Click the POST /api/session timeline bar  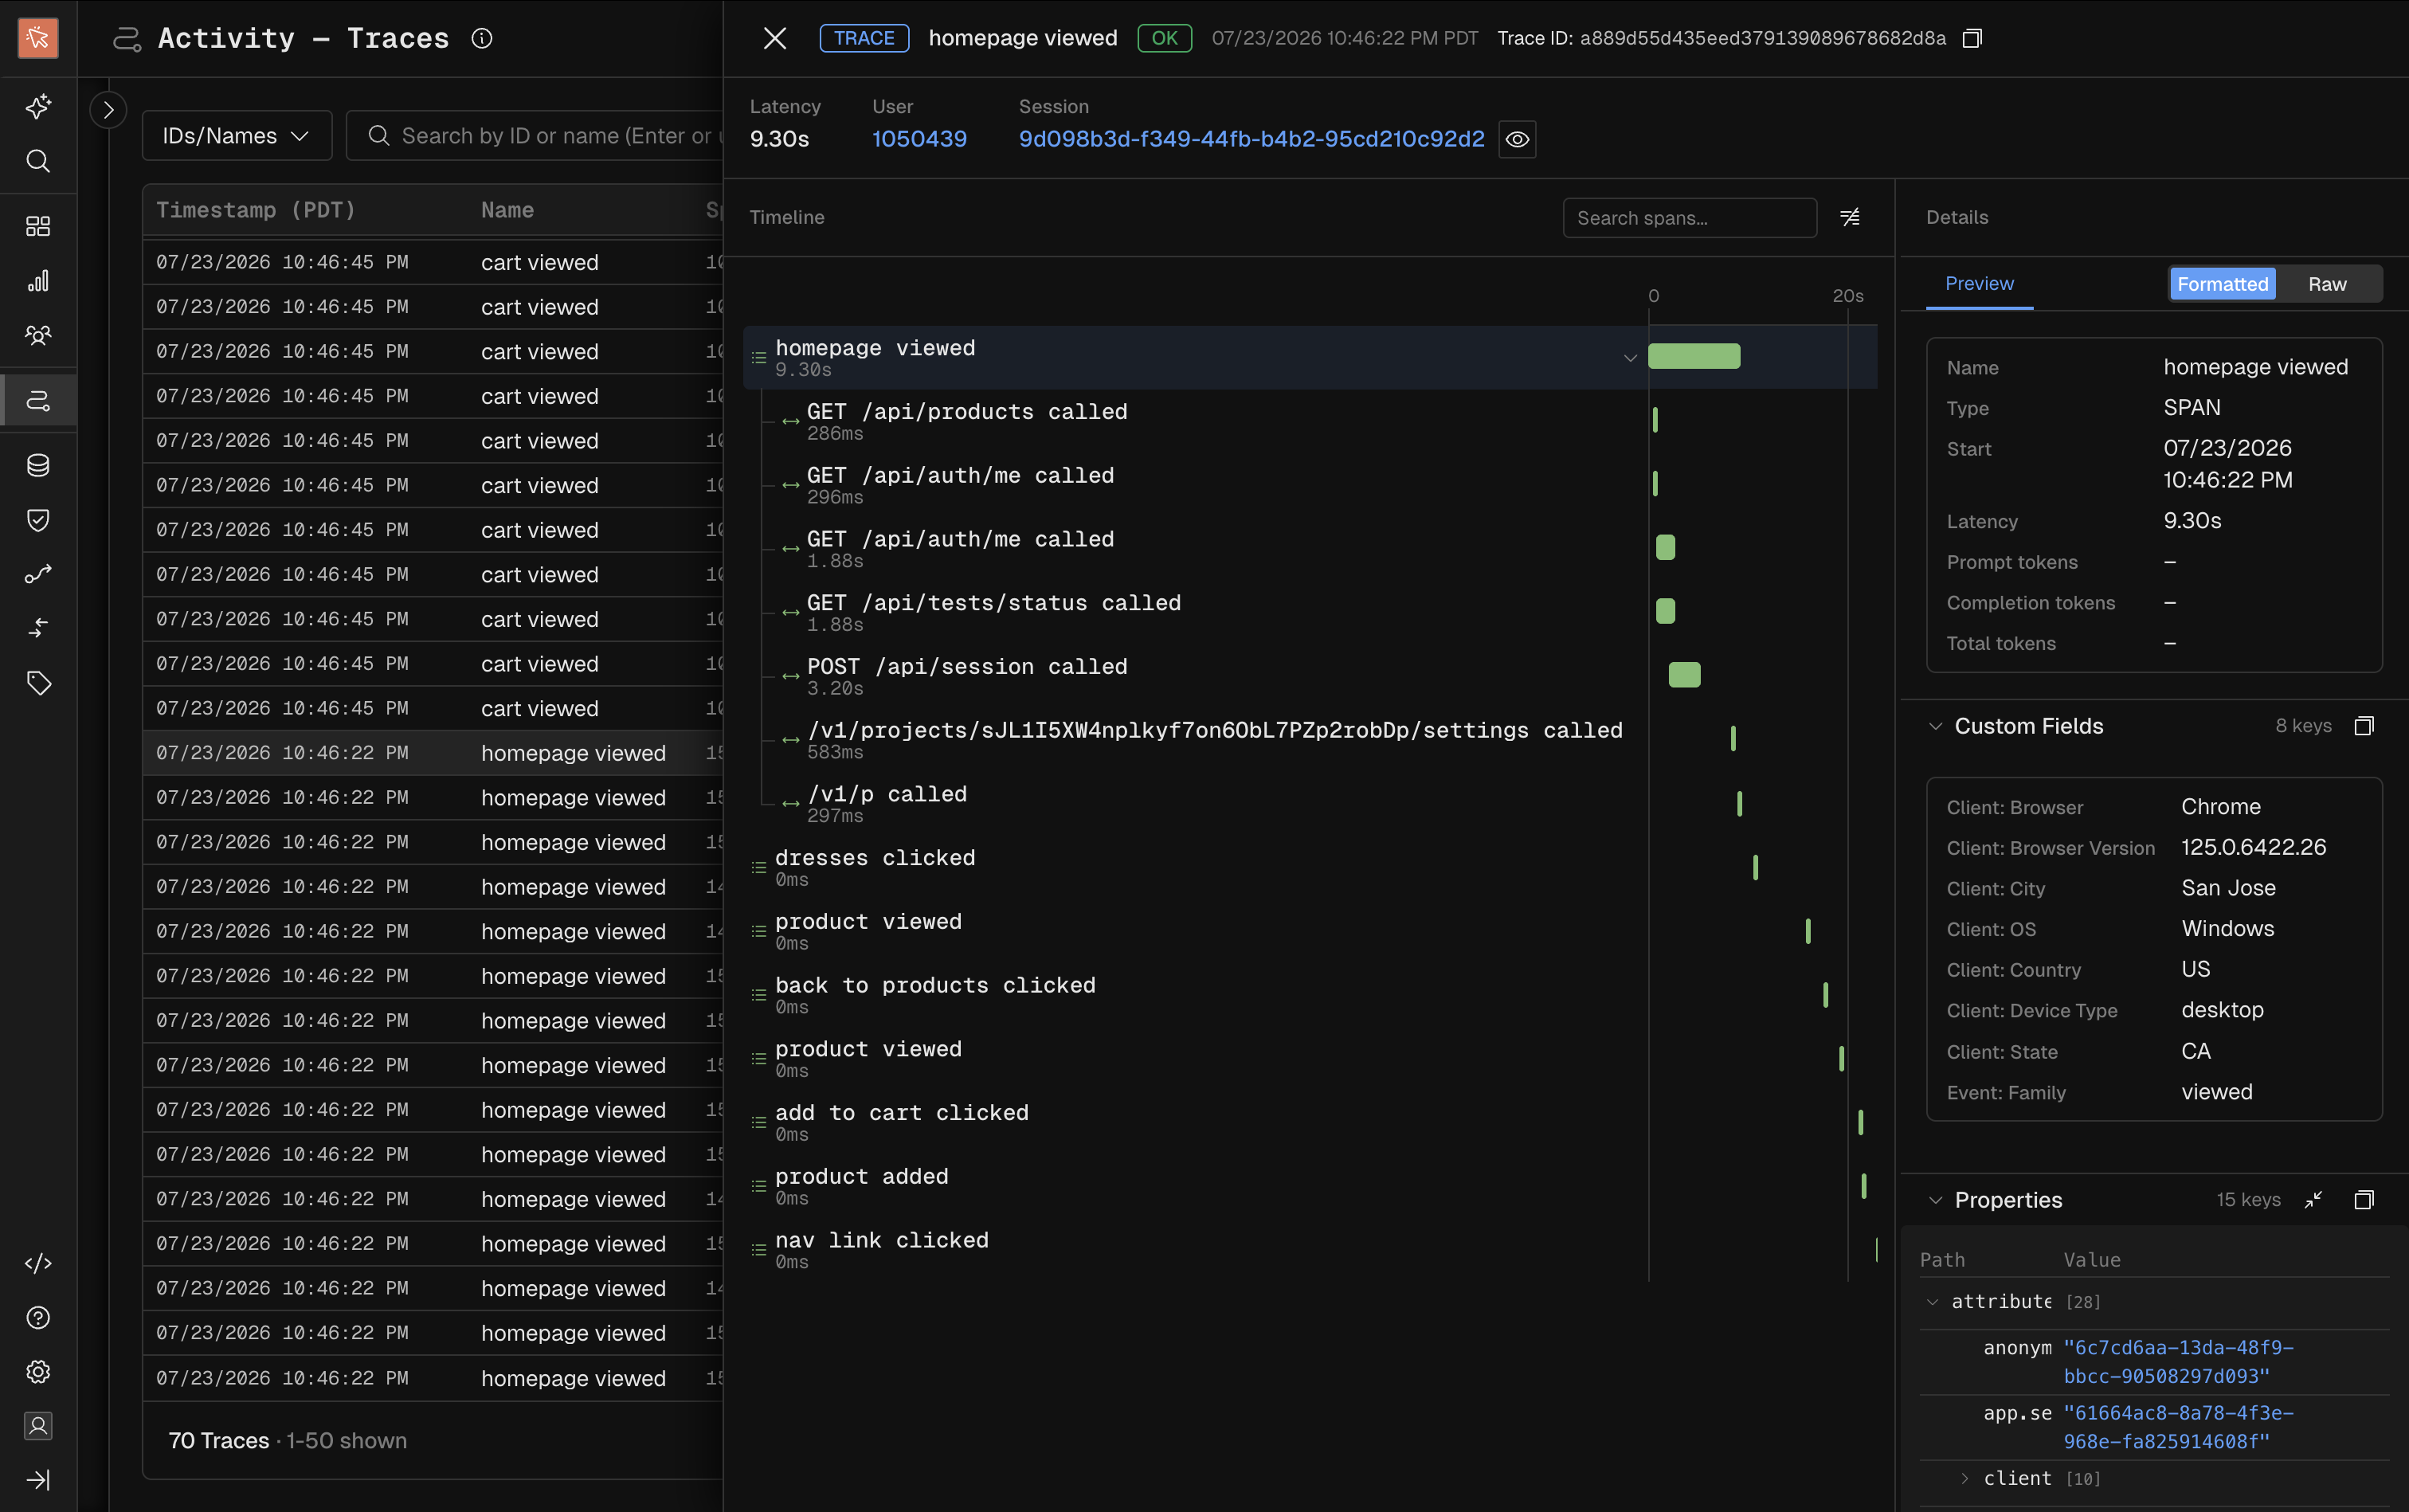pos(1684,675)
